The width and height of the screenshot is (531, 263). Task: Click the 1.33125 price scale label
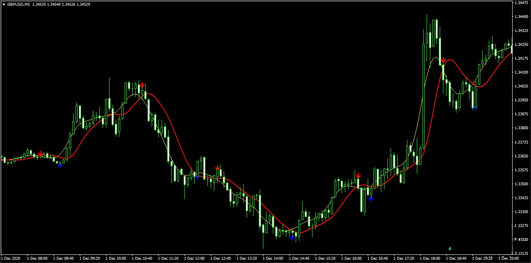522,253
